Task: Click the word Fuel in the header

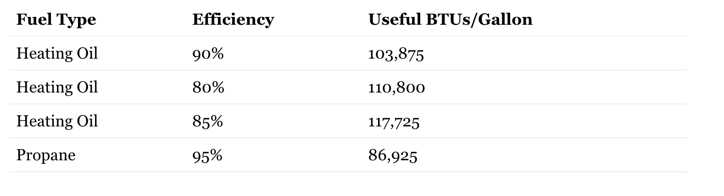Action: point(31,19)
